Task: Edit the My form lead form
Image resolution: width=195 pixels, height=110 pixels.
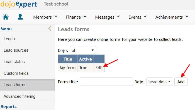Action: 99,68
